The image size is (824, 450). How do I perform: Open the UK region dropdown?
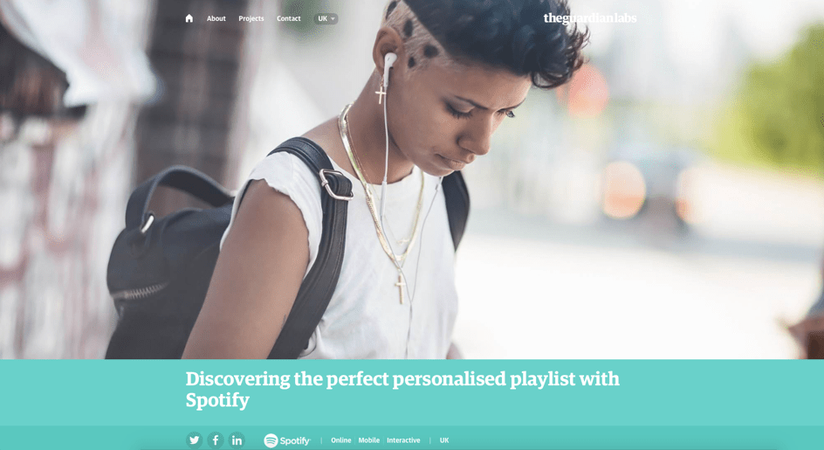(x=326, y=18)
